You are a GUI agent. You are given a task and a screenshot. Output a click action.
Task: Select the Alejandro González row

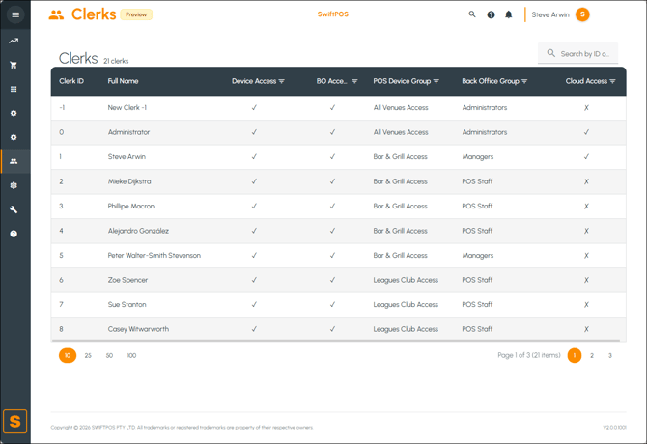click(338, 231)
